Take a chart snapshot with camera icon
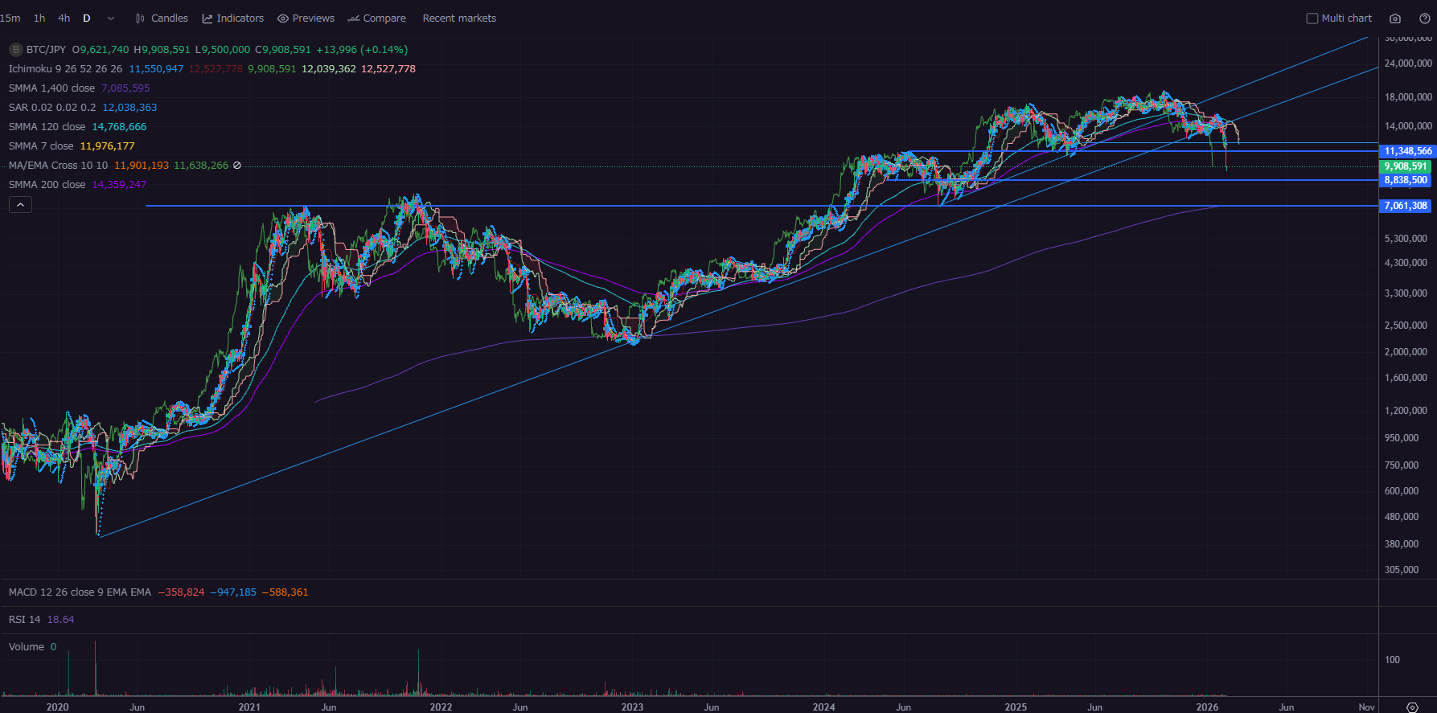The width and height of the screenshot is (1437, 713). 1395,18
